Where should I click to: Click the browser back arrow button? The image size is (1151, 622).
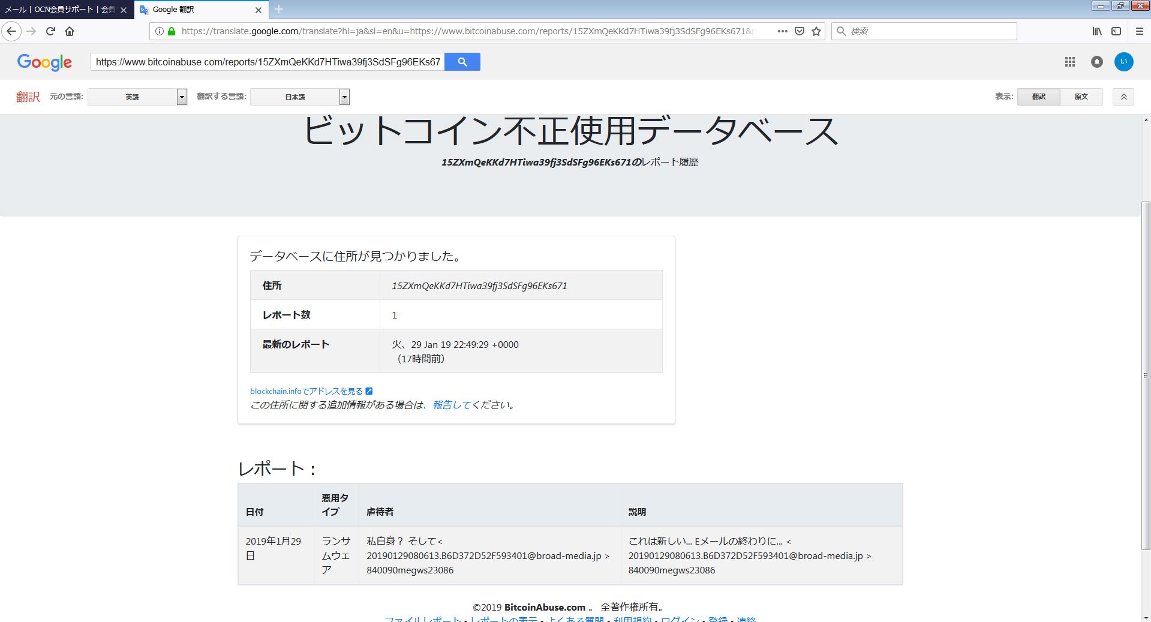pyautogui.click(x=12, y=31)
